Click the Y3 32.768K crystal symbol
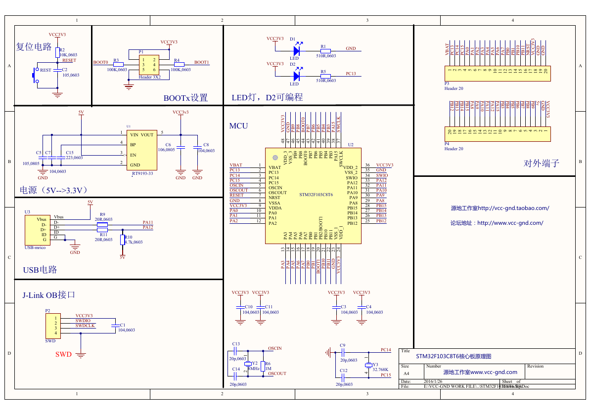Screen dimensions: 591x415 368,365
